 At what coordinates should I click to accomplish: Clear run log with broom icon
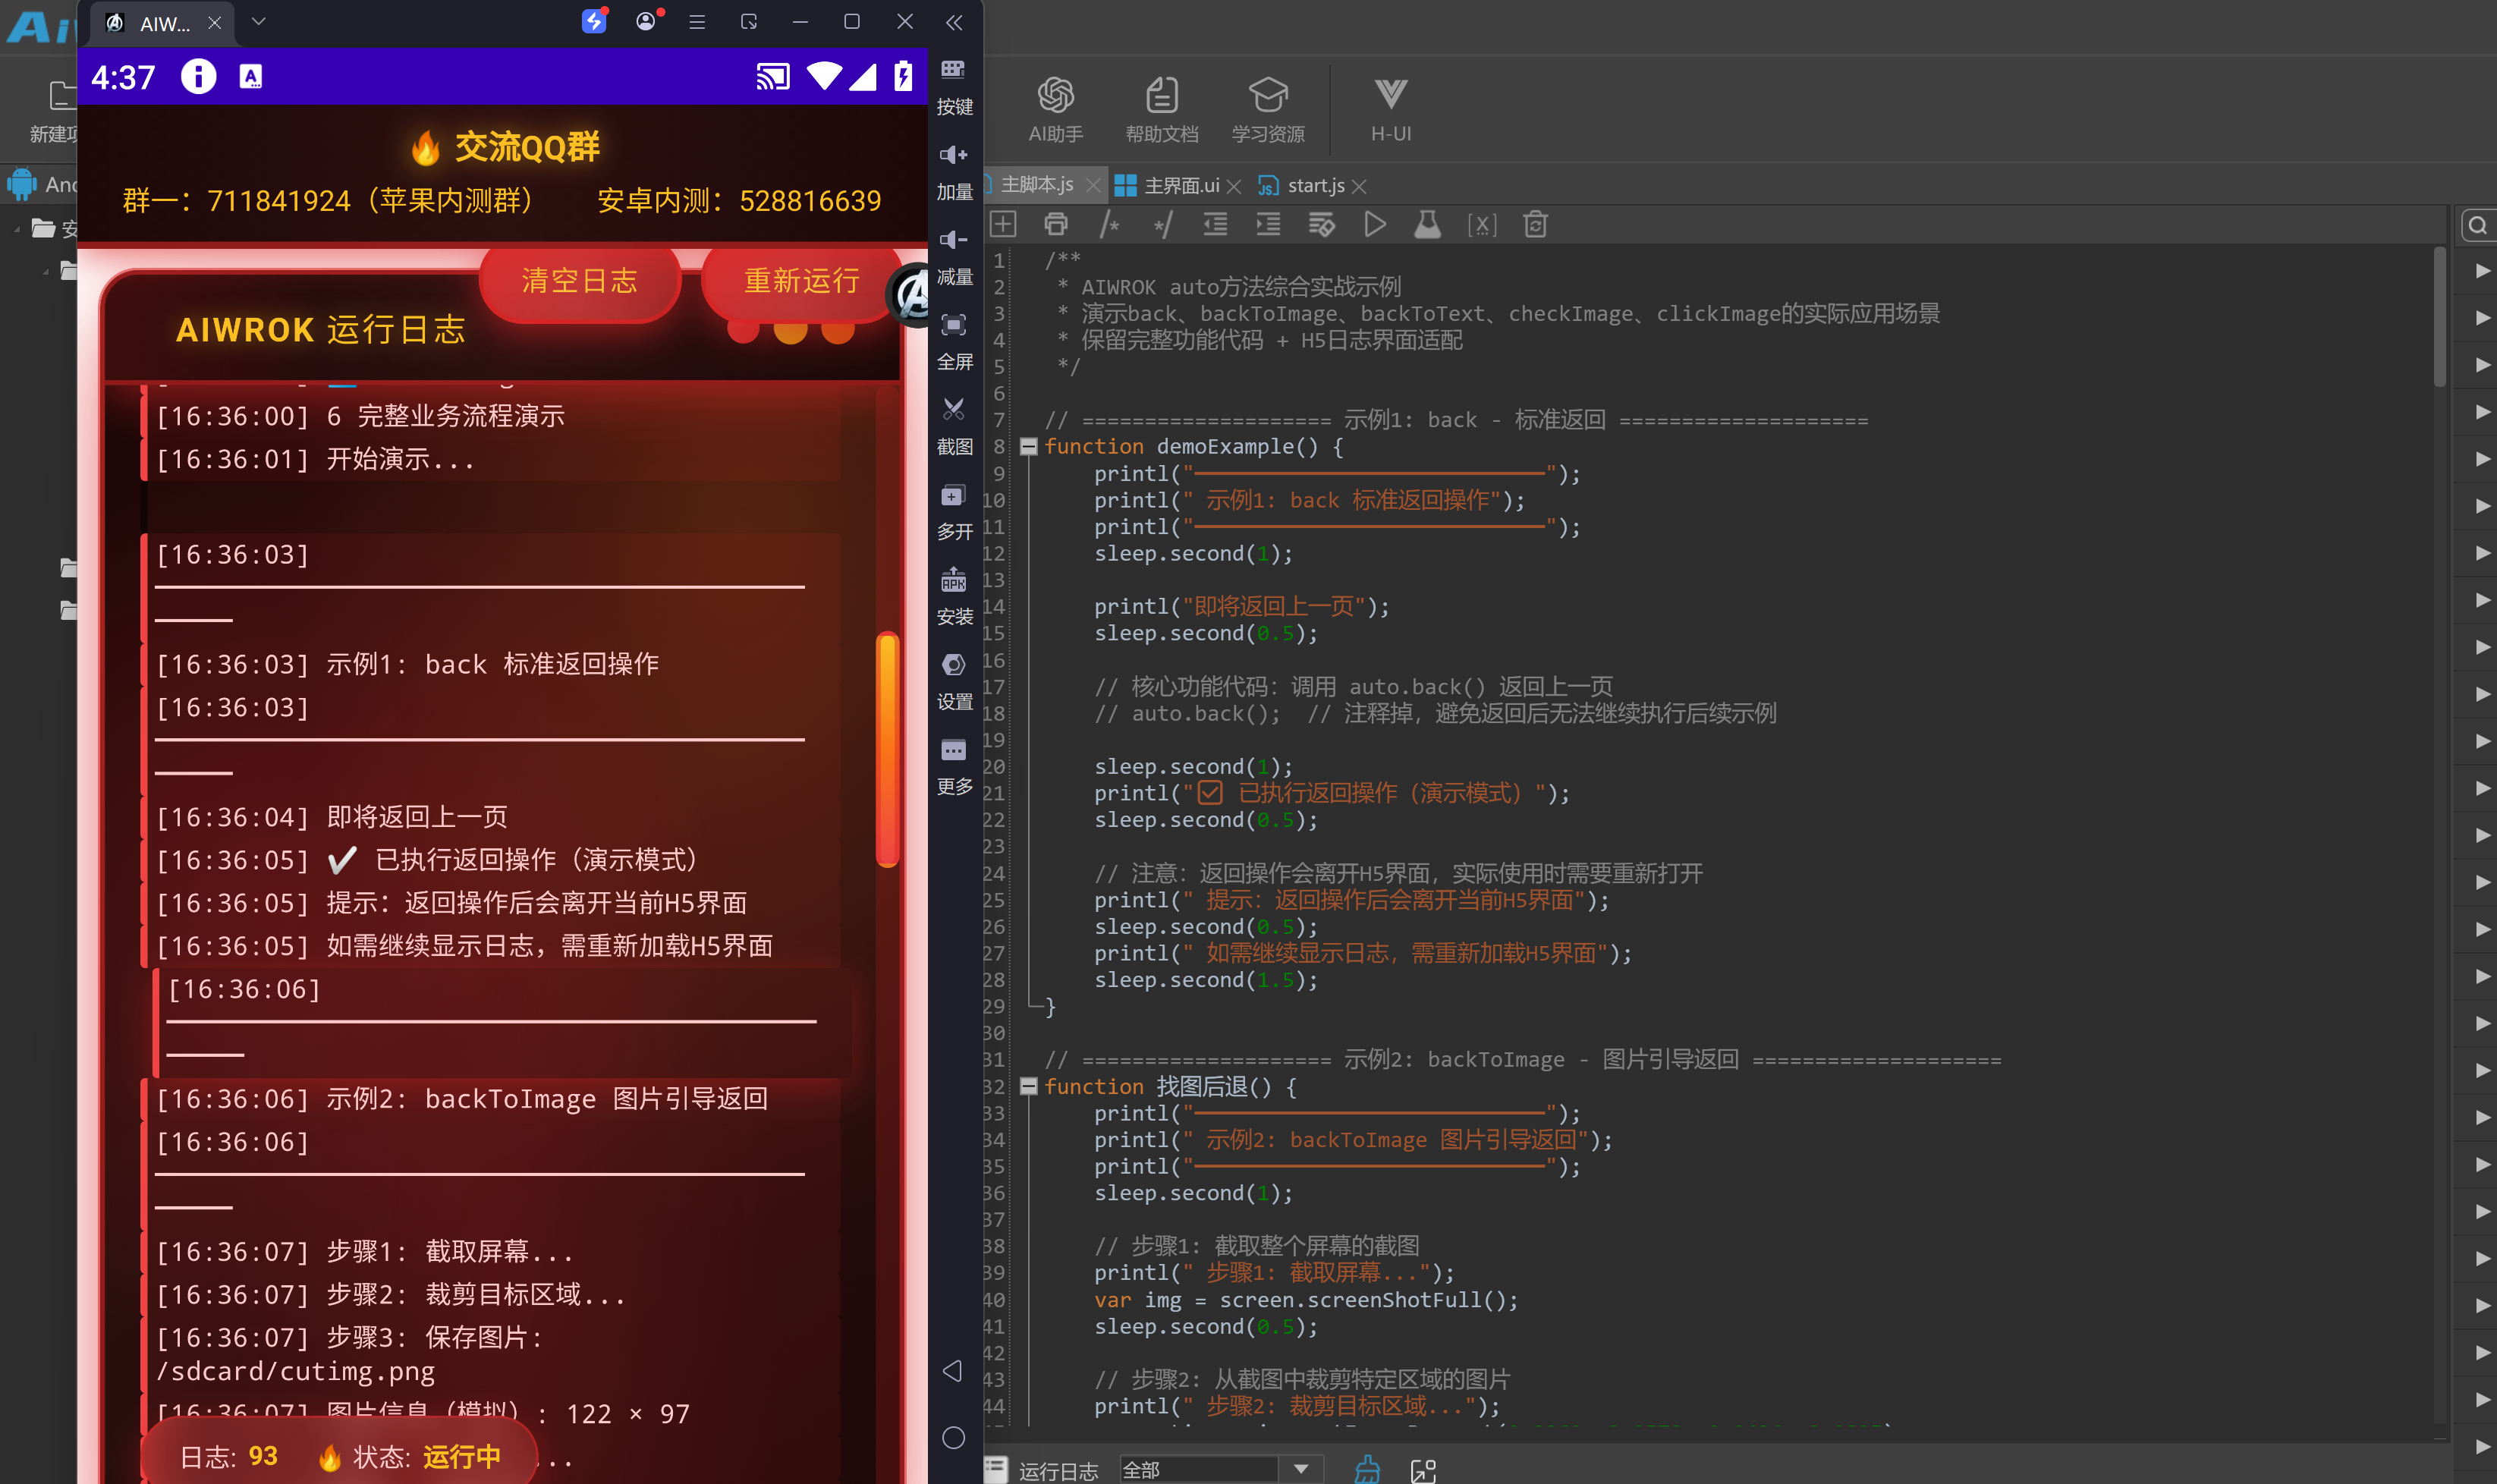pos(1367,1469)
